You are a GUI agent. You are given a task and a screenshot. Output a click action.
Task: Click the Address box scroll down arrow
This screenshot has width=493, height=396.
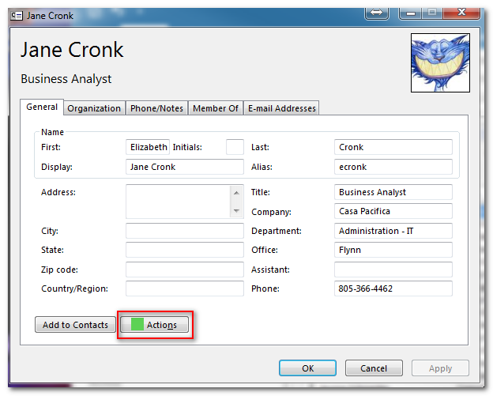[236, 211]
